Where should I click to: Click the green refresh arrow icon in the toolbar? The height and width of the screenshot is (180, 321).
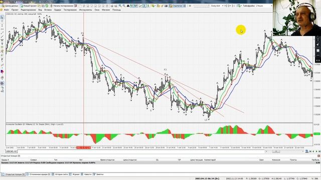tap(47, 6)
